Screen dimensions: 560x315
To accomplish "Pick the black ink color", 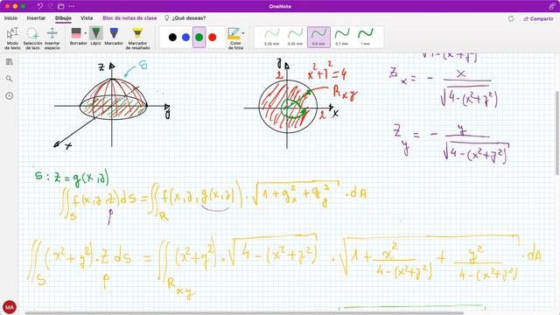I will tap(172, 37).
